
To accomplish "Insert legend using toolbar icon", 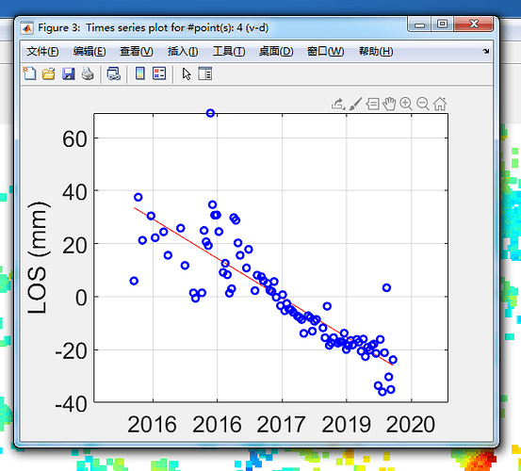I will coord(159,73).
